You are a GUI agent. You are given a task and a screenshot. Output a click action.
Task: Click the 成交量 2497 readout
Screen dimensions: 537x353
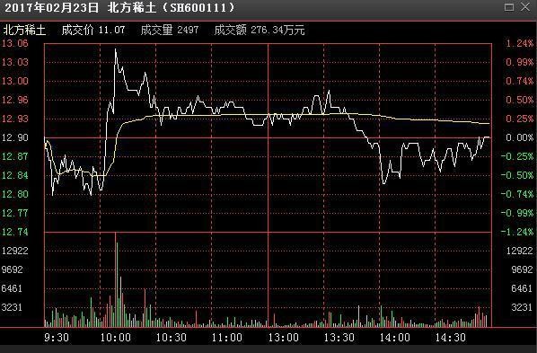(x=170, y=31)
